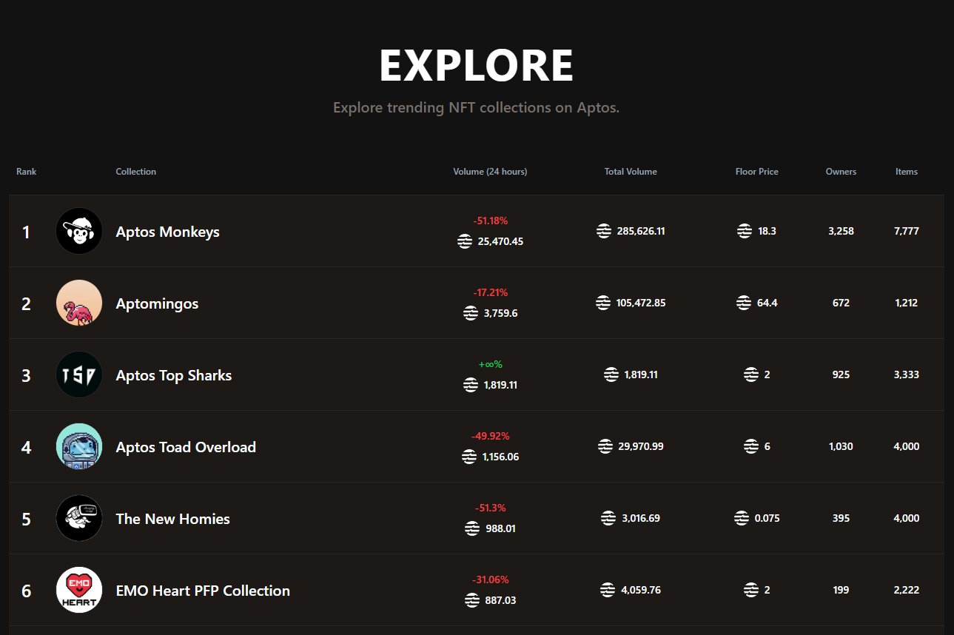954x635 pixels.
Task: Click Aptos coin icon beside floor 0.075
Action: click(742, 518)
